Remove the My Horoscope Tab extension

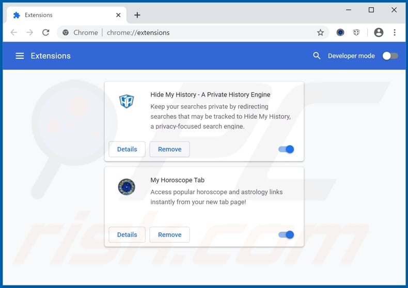tap(169, 235)
